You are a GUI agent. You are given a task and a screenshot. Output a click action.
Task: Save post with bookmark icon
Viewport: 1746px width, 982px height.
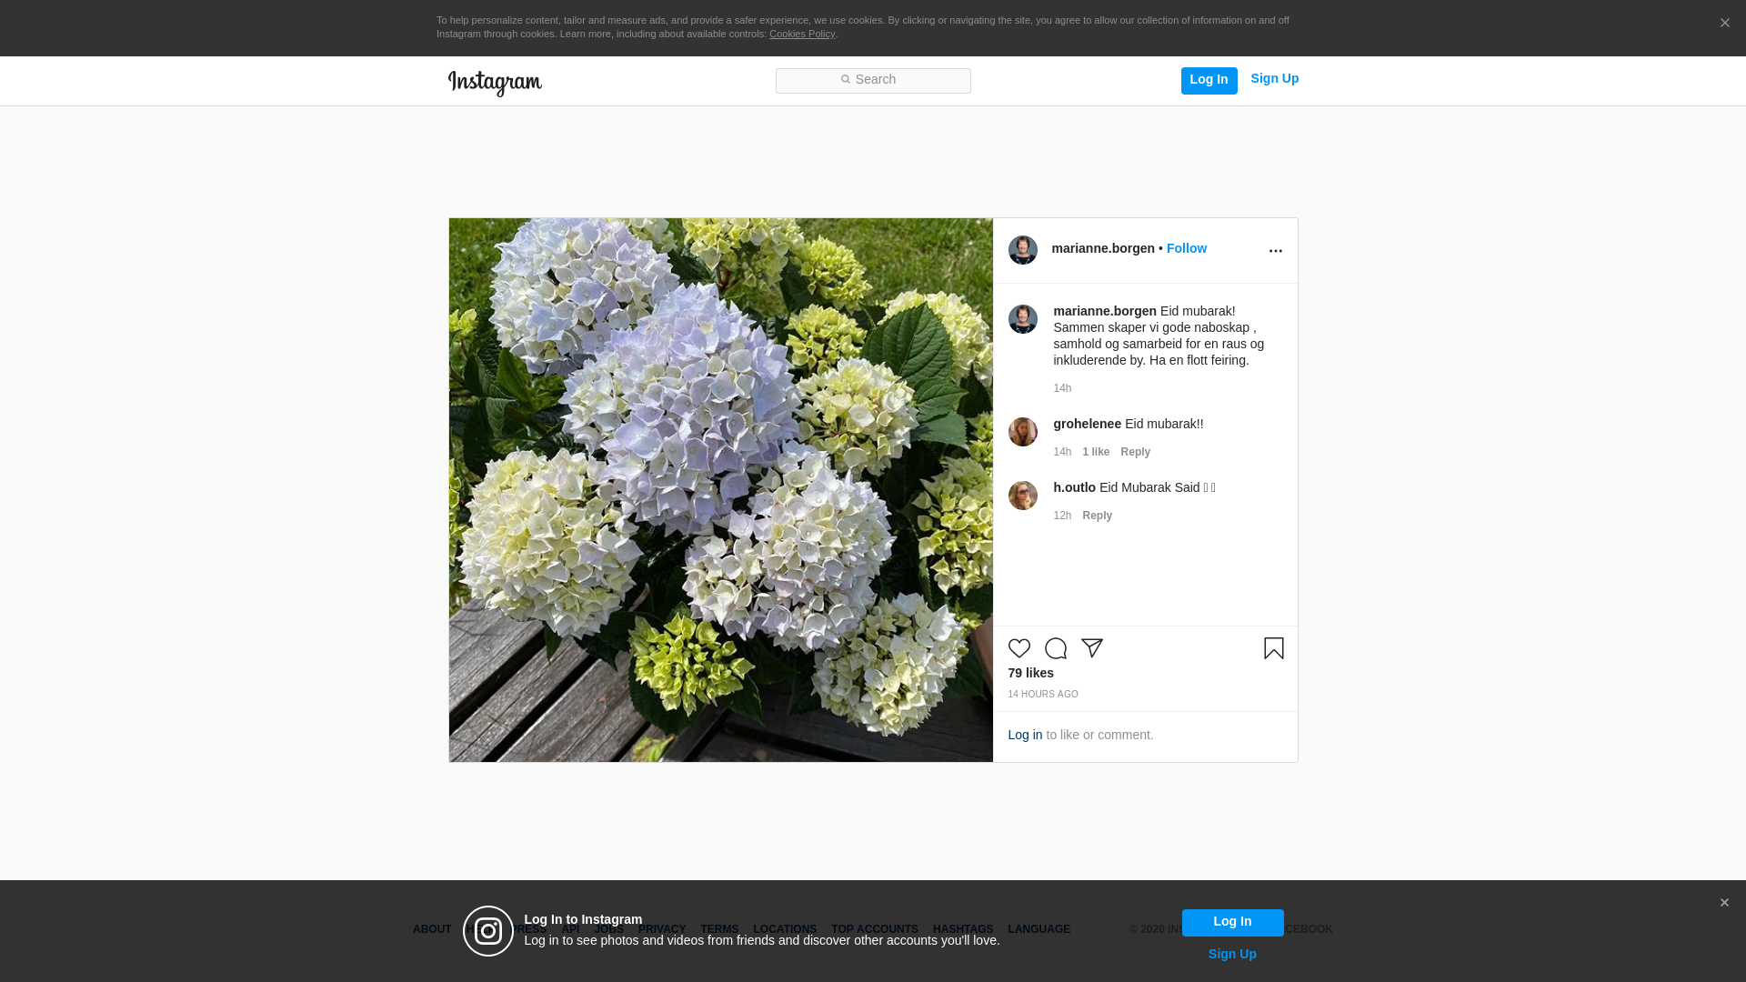pos(1274,648)
